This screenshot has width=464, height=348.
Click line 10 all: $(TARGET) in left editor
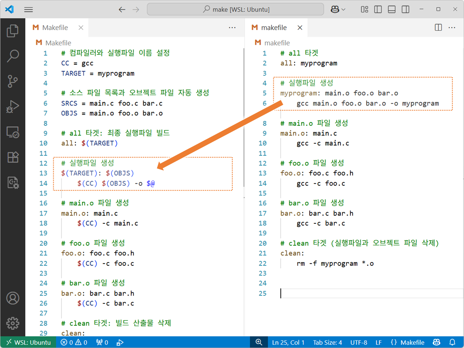pos(89,143)
